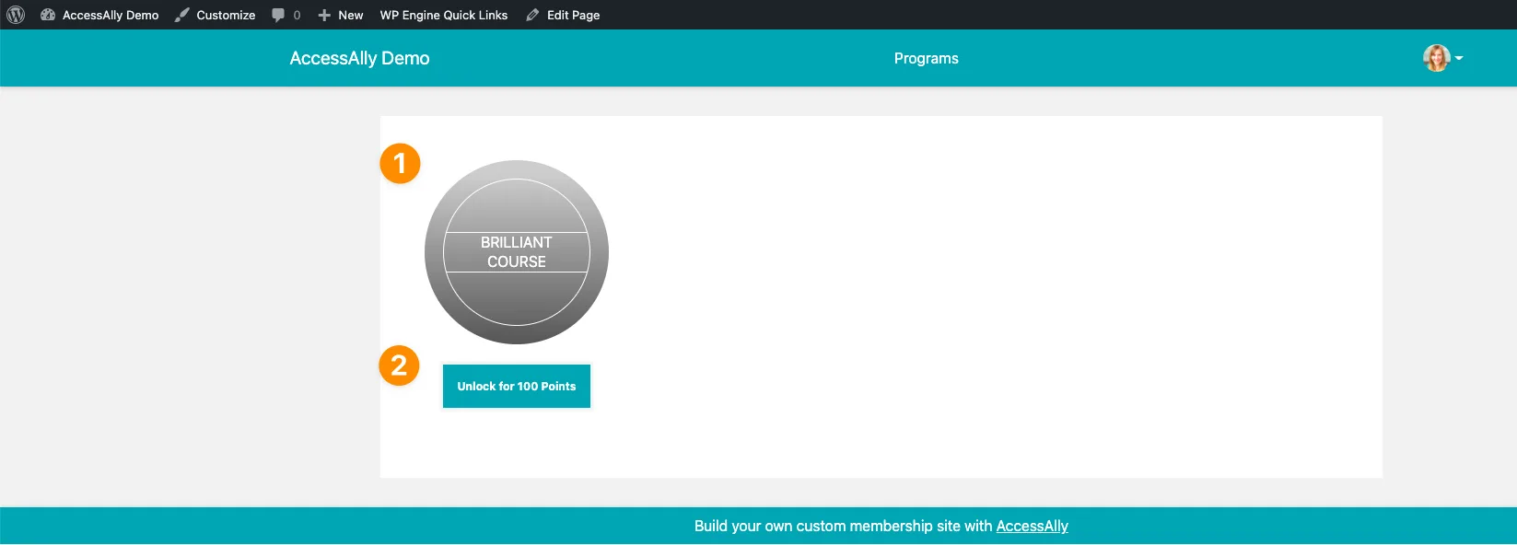Screen dimensions: 1517x545
Task: Open the Programs navigation item
Action: [x=926, y=58]
